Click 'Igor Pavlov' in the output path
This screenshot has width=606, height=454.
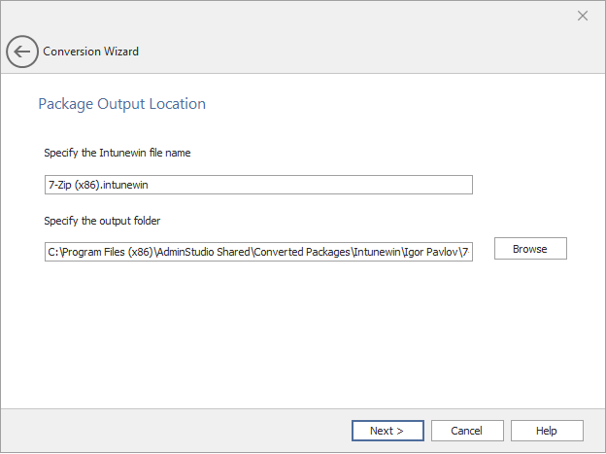[429, 253]
